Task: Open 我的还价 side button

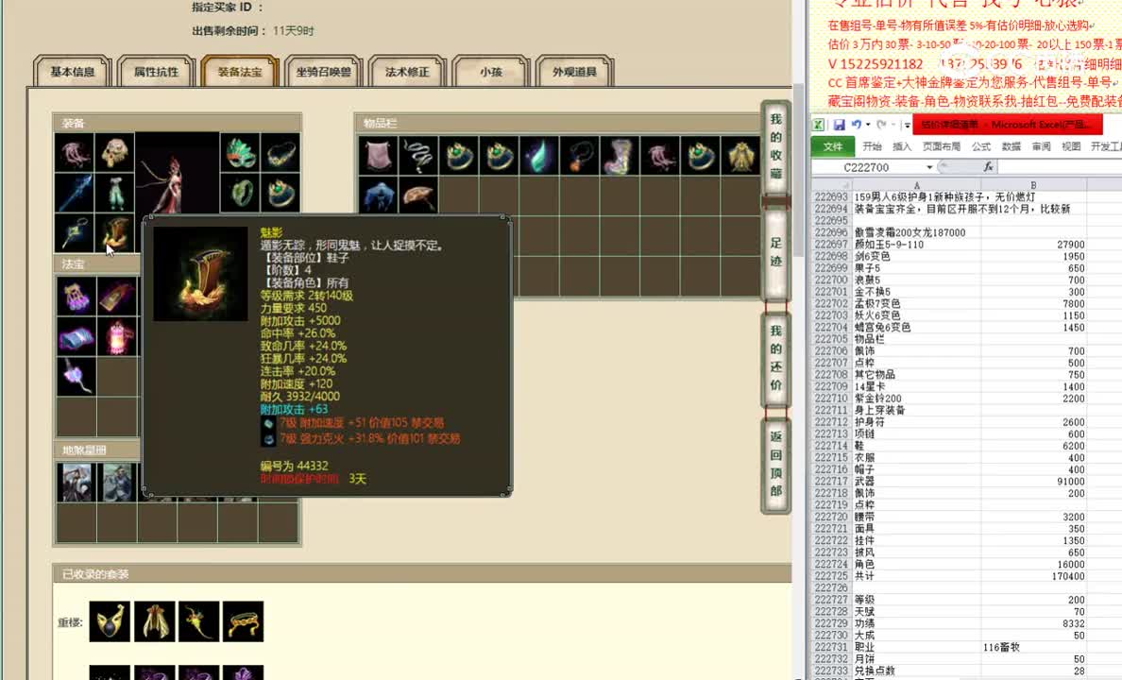Action: [775, 358]
